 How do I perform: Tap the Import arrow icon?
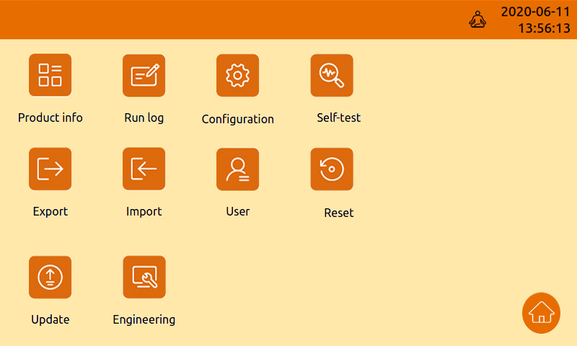[144, 169]
